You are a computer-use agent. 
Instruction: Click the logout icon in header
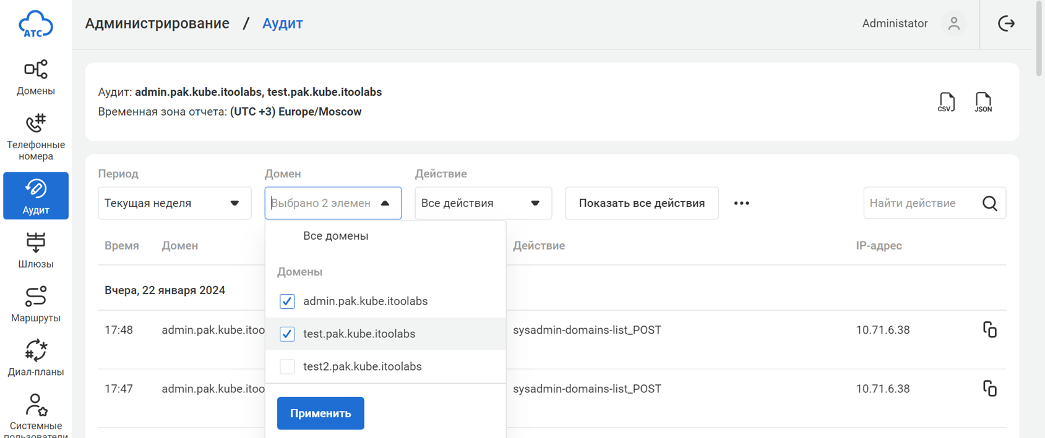tap(1006, 23)
